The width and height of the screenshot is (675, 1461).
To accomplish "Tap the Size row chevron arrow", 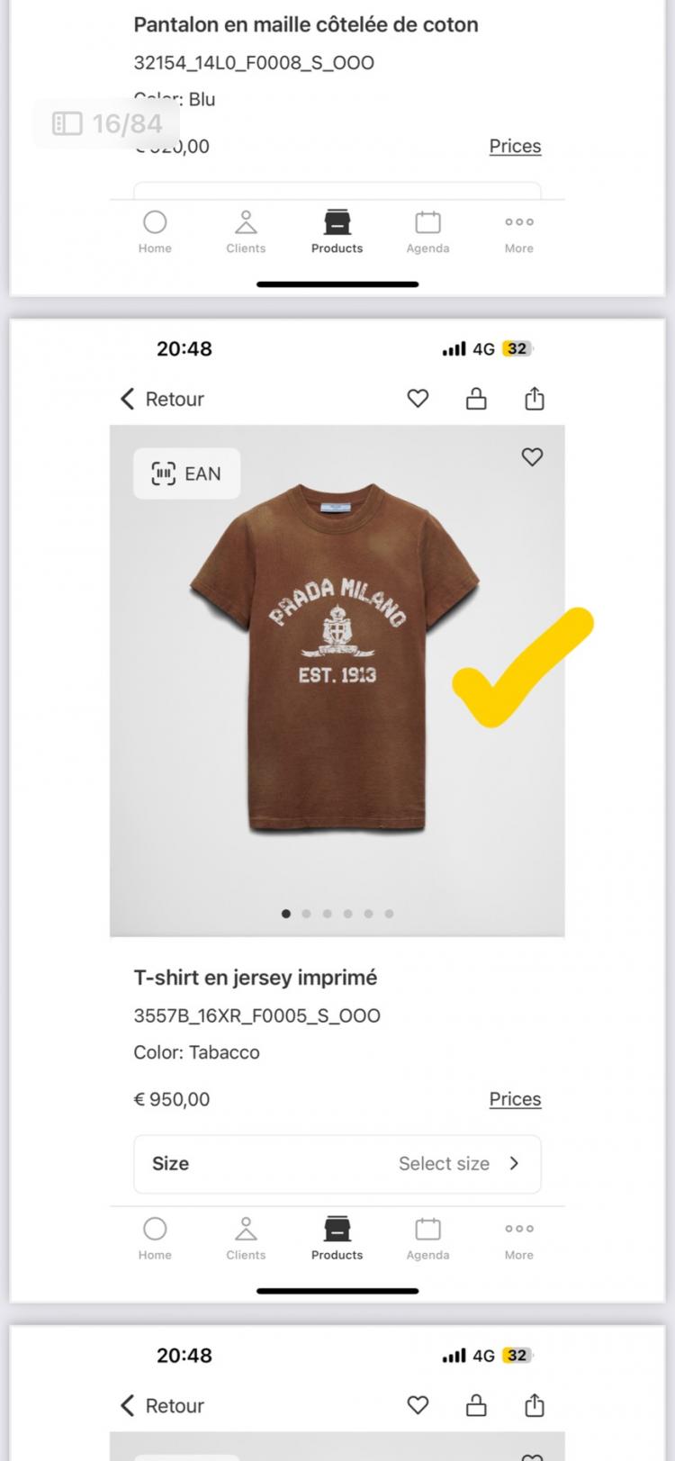I will point(514,1163).
